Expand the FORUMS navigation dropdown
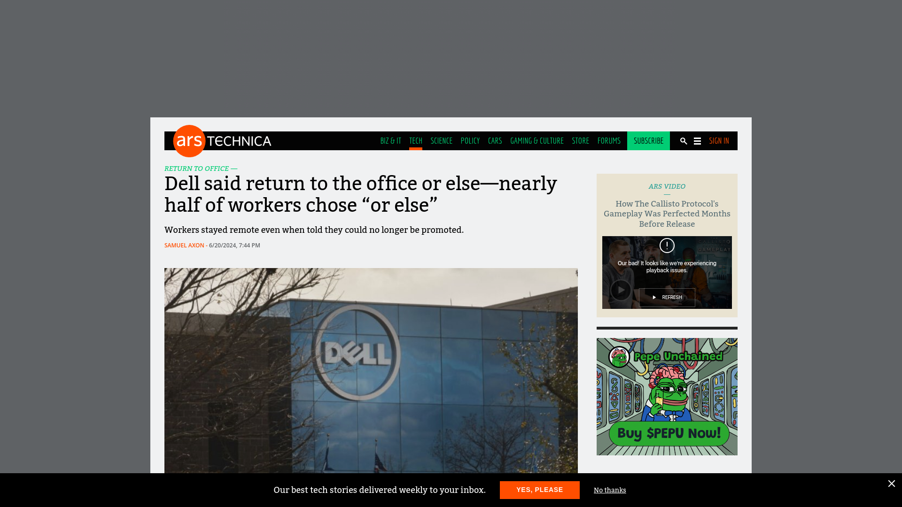 [609, 140]
